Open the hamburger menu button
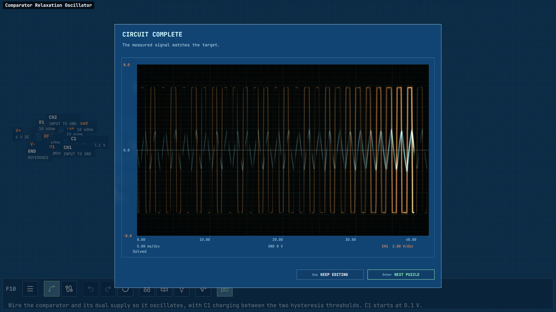 click(30, 289)
